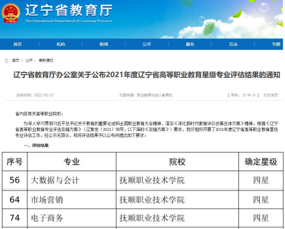Click the 公开 breadcrumb link

point(29,60)
